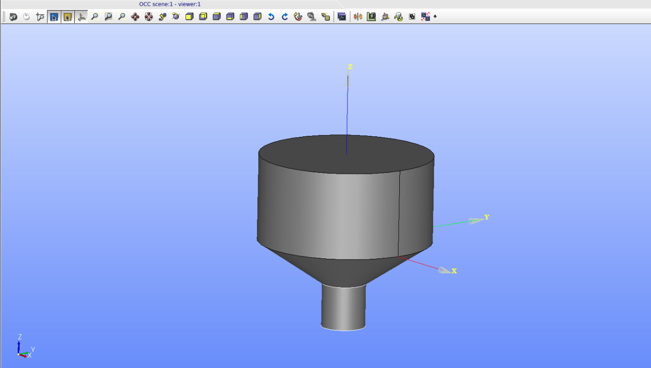Expand the toolbar overflow arrow
Image resolution: width=651 pixels, height=368 pixels.
pyautogui.click(x=435, y=17)
